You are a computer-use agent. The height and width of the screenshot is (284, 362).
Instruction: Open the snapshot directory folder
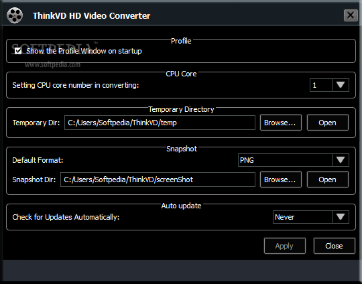(x=328, y=180)
